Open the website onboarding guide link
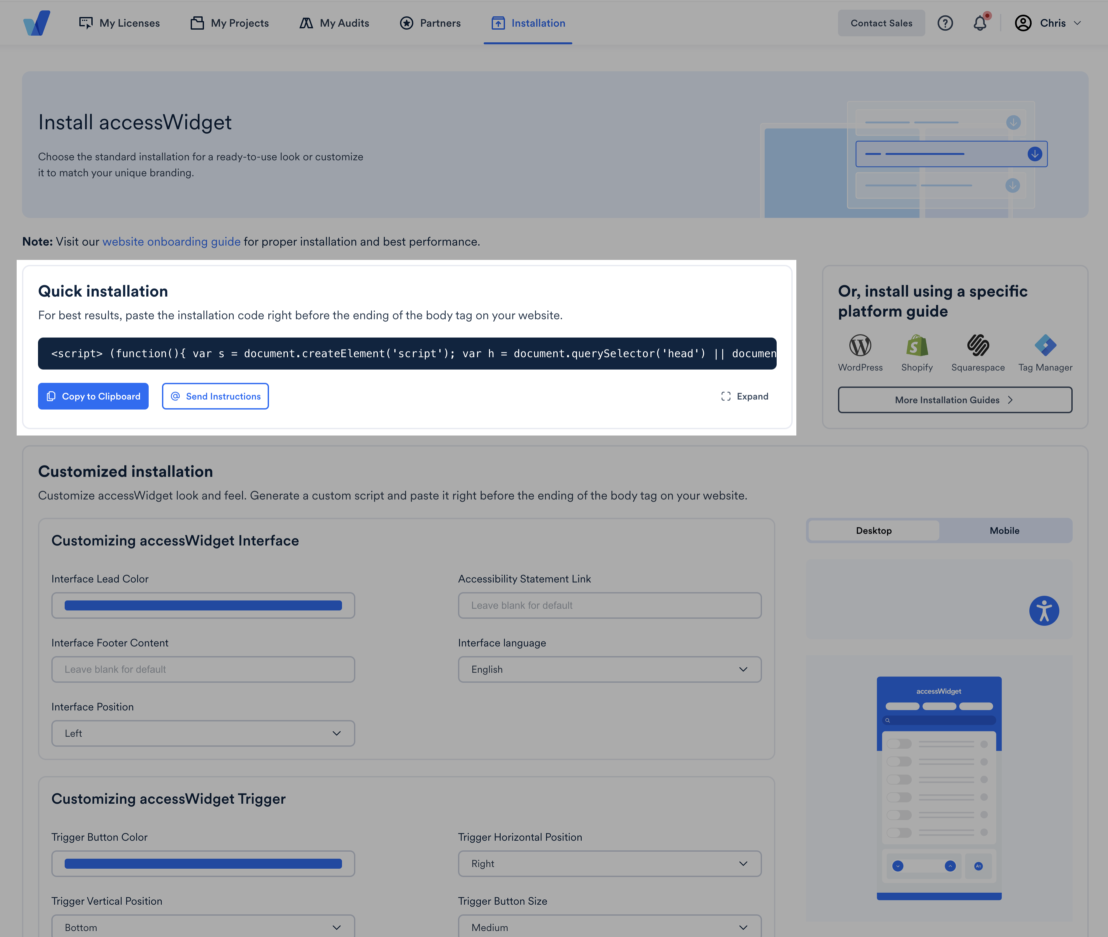Viewport: 1108px width, 937px height. click(x=171, y=242)
